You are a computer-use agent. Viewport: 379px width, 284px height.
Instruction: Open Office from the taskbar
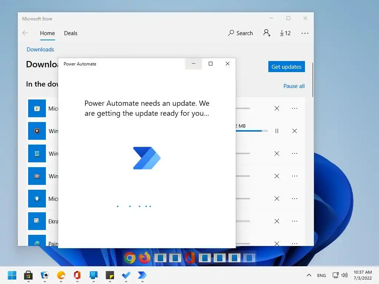click(77, 275)
